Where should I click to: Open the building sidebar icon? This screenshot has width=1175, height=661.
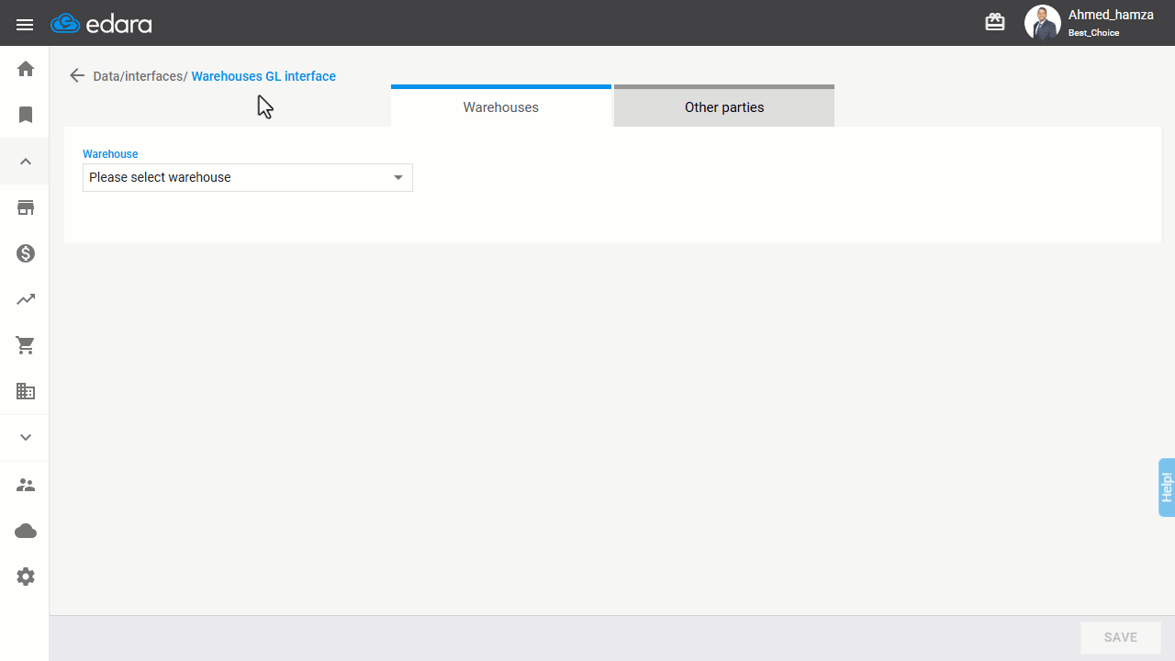coord(26,391)
